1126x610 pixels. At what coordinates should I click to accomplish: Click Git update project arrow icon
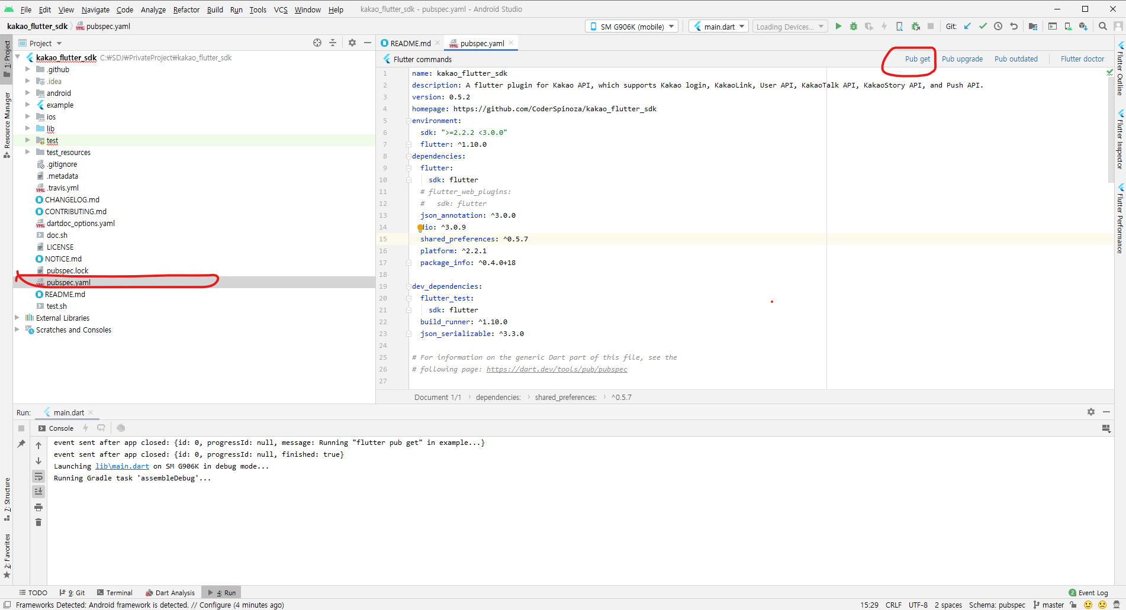(967, 26)
